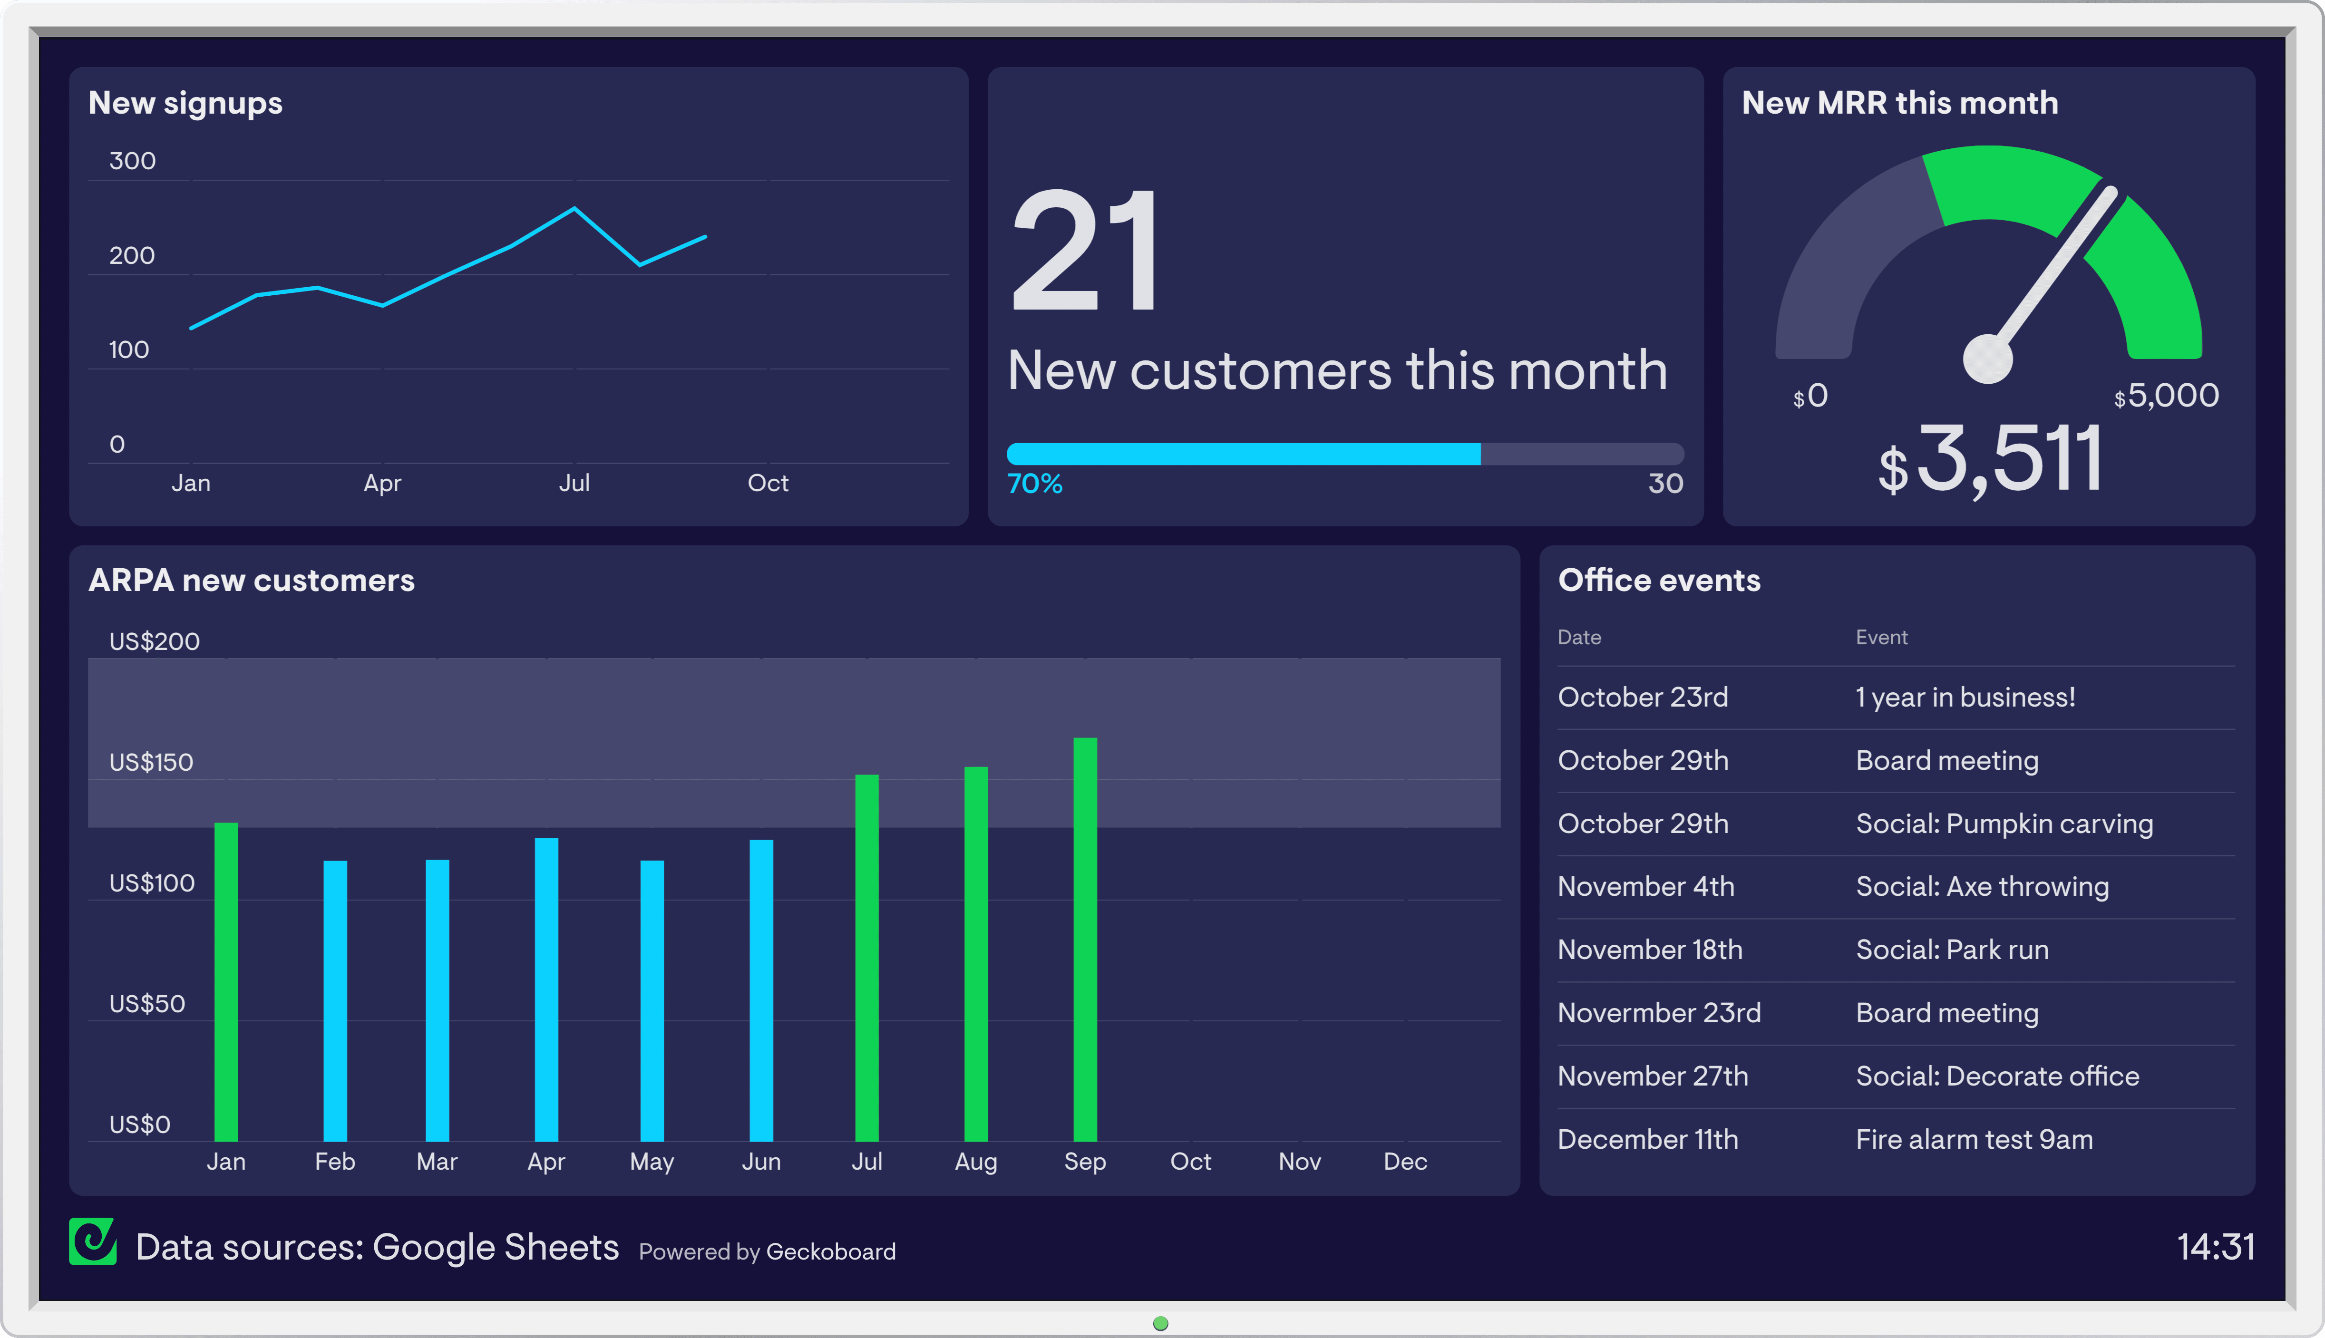Select the August bar in the ARPA chart
Viewport: 2325px width, 1338px height.
pyautogui.click(x=976, y=953)
